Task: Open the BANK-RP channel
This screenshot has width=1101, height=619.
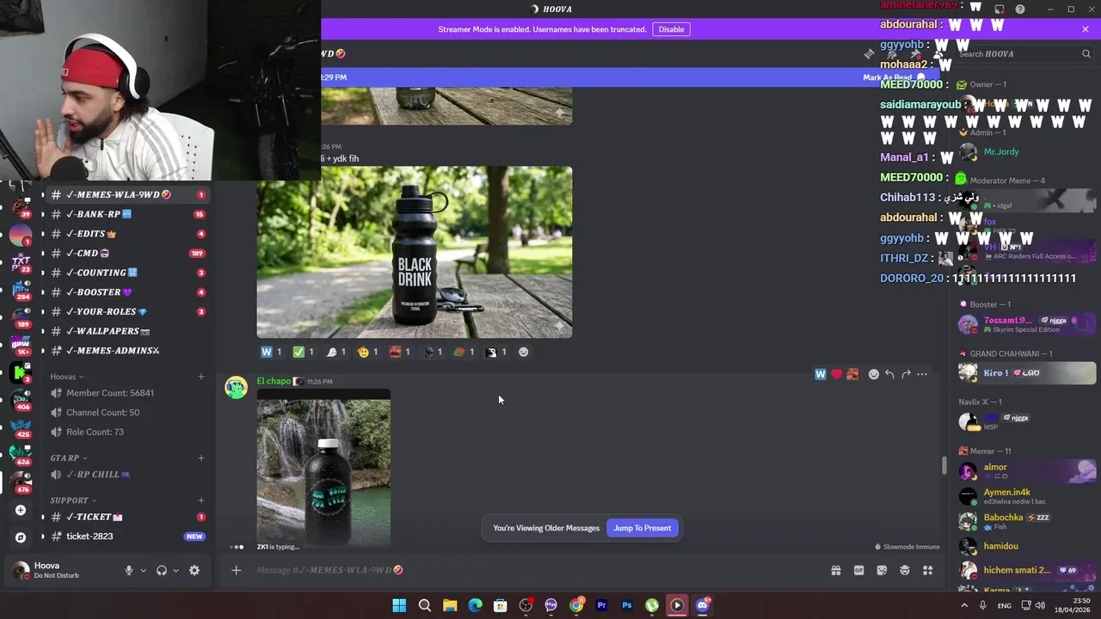Action: pos(126,214)
